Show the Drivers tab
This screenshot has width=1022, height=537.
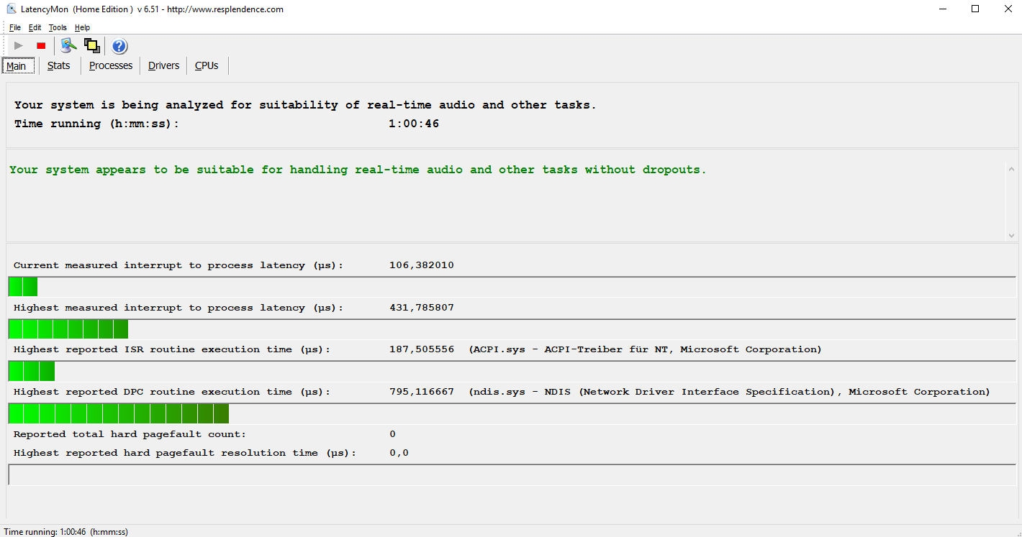coord(163,65)
